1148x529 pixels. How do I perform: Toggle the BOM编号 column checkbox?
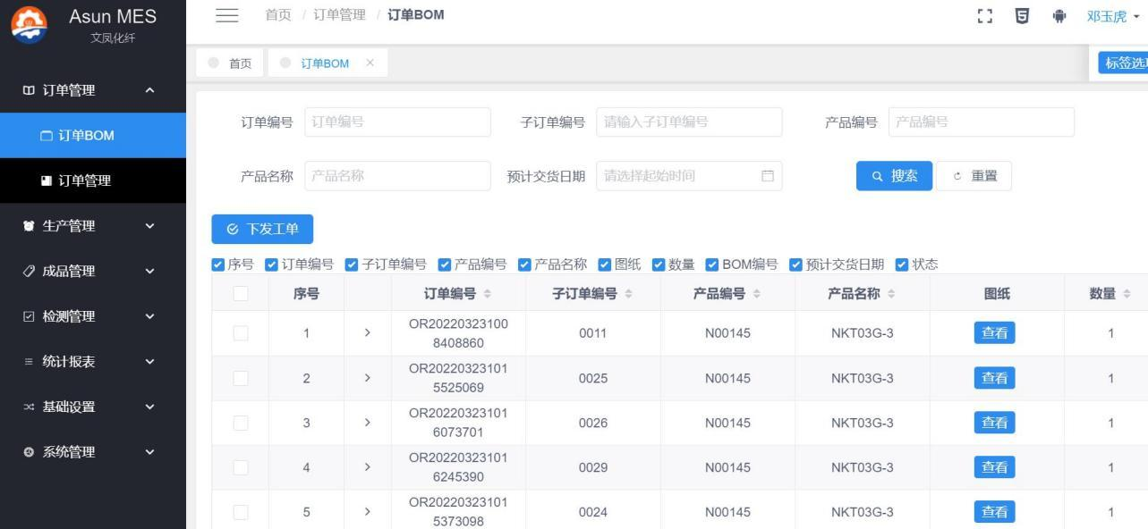pos(712,264)
